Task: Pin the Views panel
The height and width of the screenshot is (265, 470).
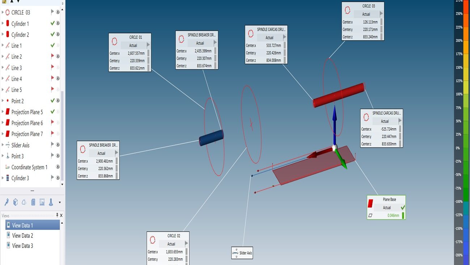Action: (x=57, y=215)
